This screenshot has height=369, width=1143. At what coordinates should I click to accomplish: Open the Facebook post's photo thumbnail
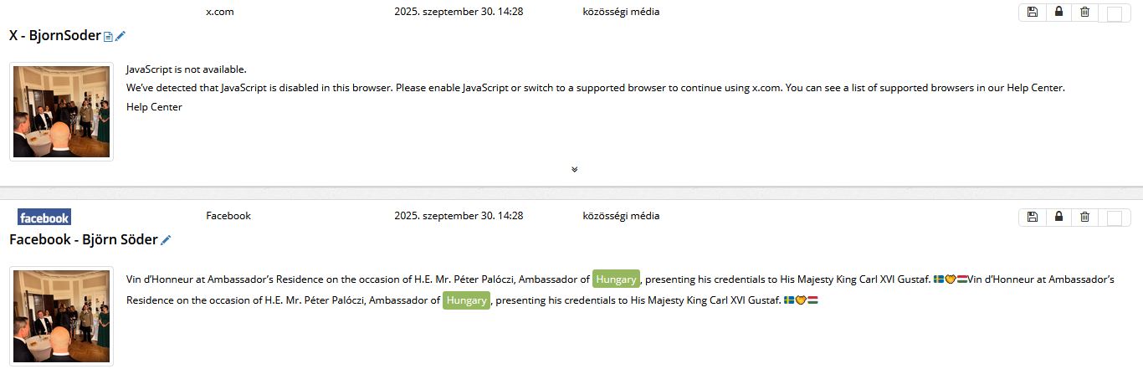61,316
